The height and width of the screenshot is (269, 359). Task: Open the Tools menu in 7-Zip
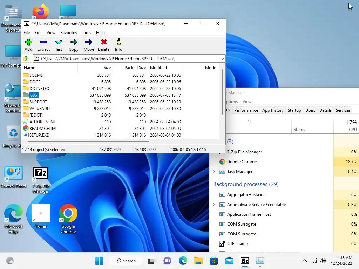click(86, 33)
